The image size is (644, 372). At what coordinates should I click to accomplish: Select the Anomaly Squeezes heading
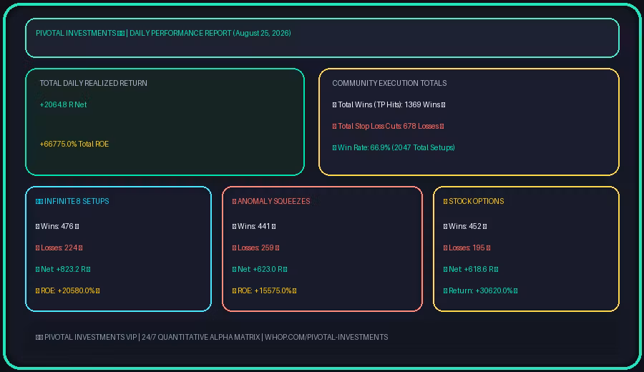[x=271, y=201]
